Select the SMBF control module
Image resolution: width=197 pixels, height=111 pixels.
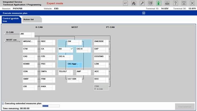click(x=30, y=80)
